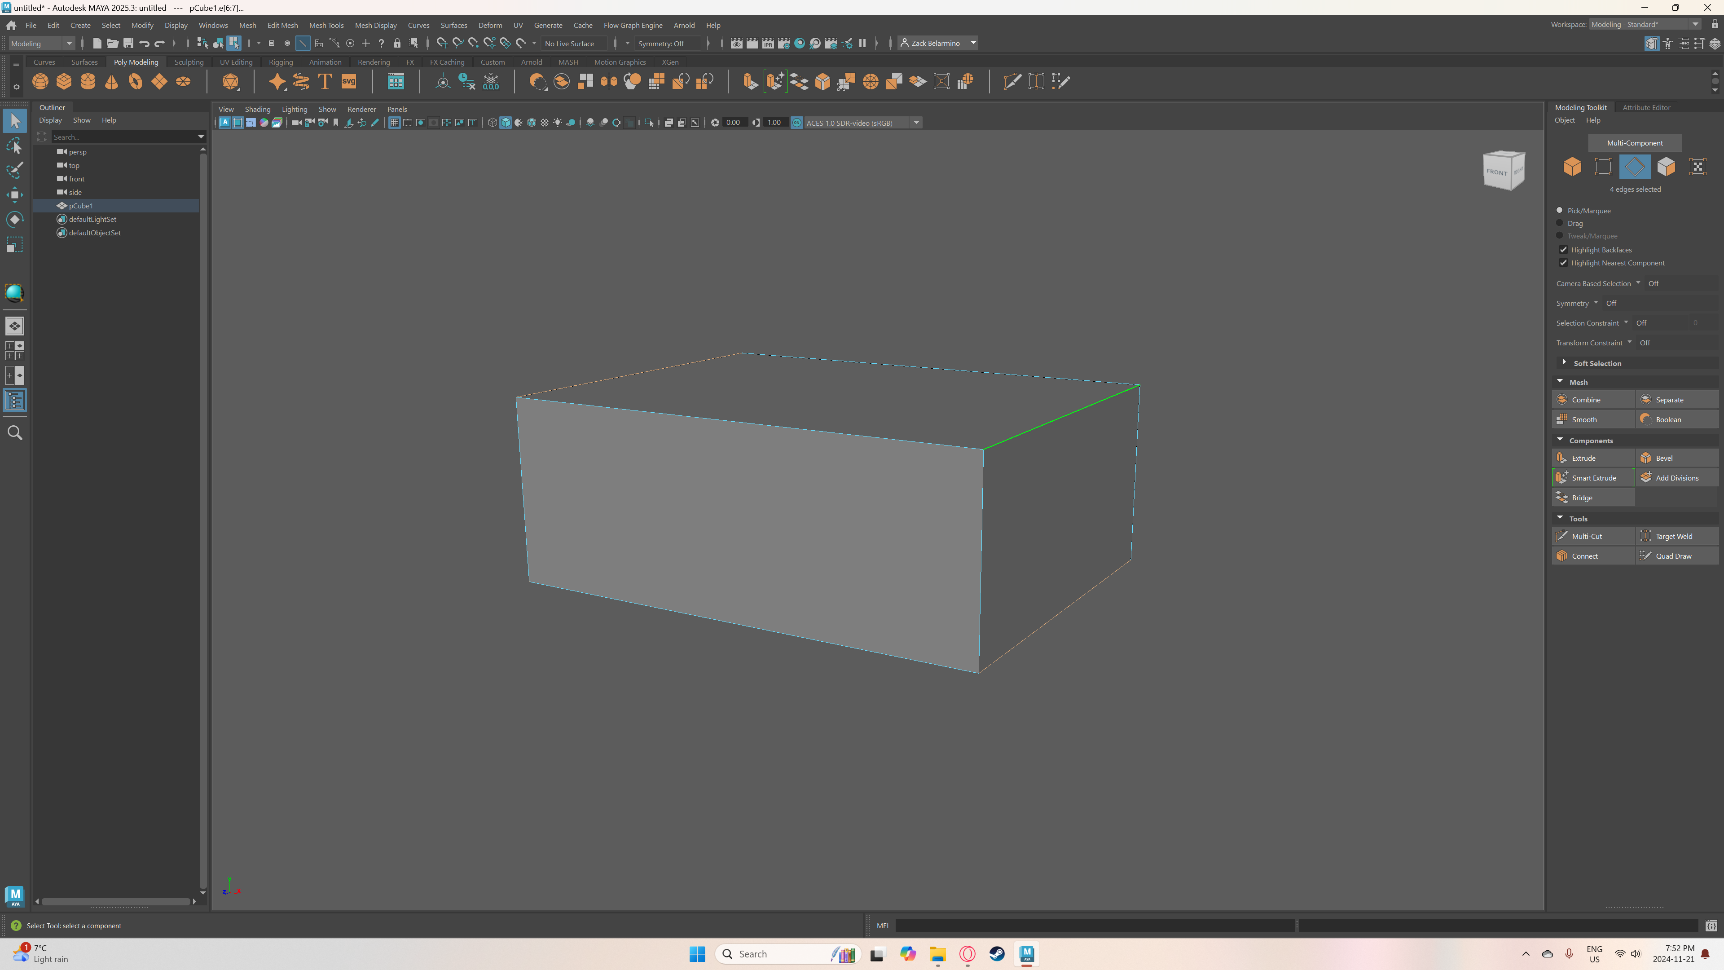Select the Lasso selection tool
The width and height of the screenshot is (1724, 970).
tap(15, 145)
